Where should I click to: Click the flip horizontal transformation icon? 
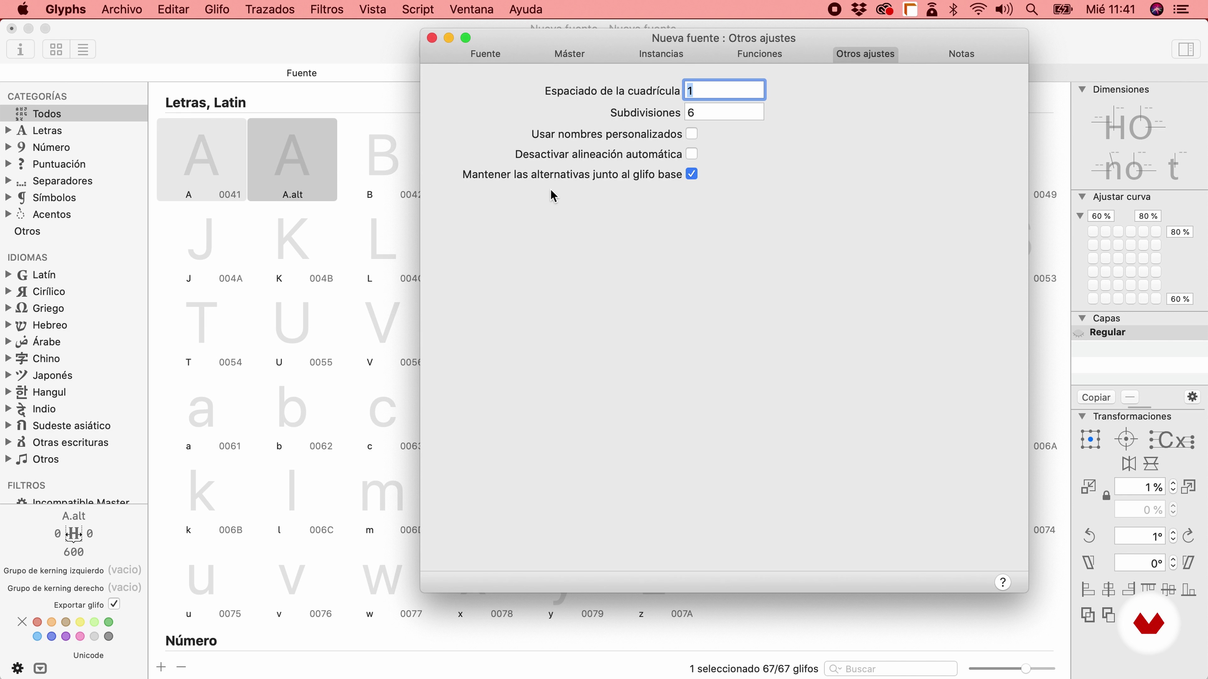pyautogui.click(x=1129, y=463)
